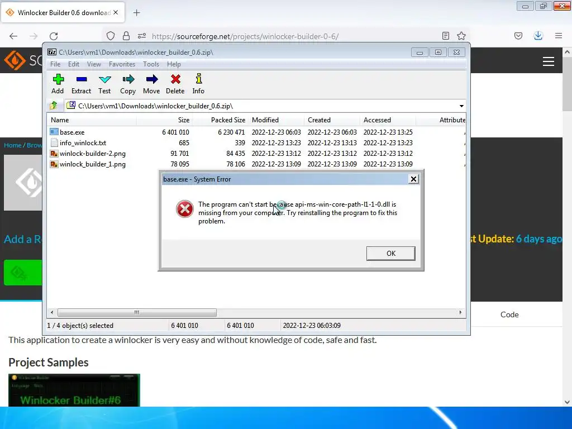This screenshot has width=572, height=429.
Task: Run the Test archive tool
Action: (104, 79)
